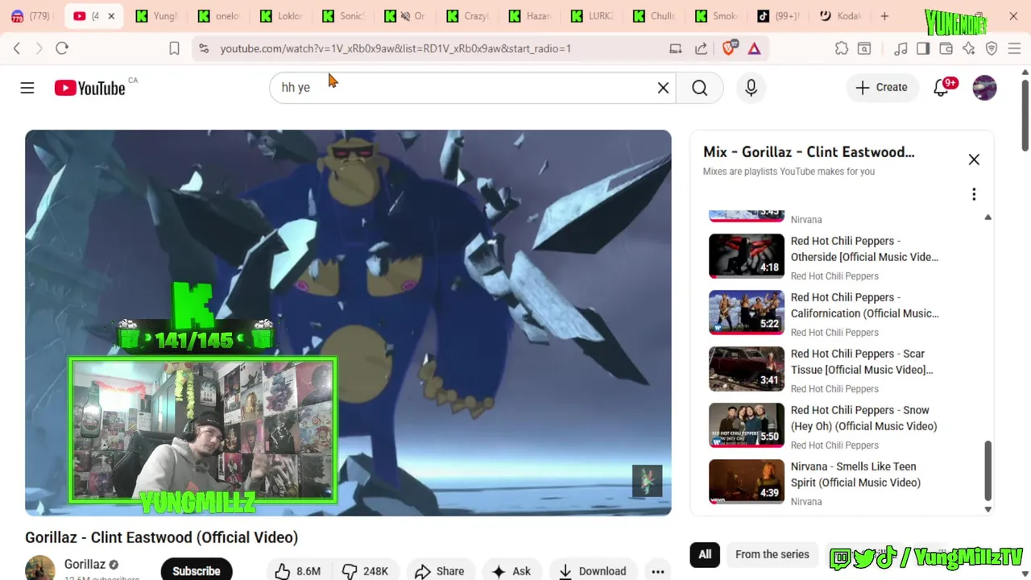
Task: Open Mix playlist three-dot options
Action: (974, 194)
